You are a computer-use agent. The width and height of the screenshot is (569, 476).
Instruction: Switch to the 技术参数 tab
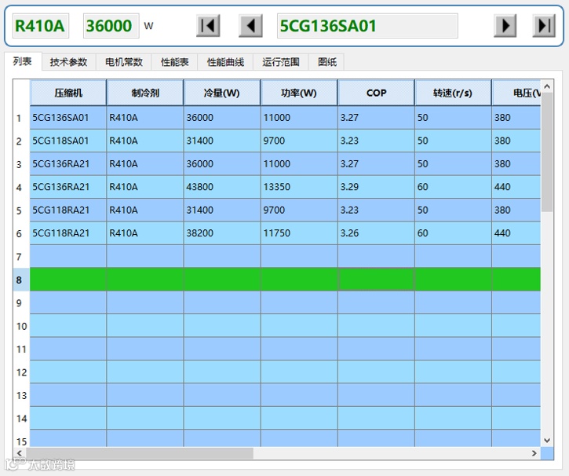click(x=68, y=62)
